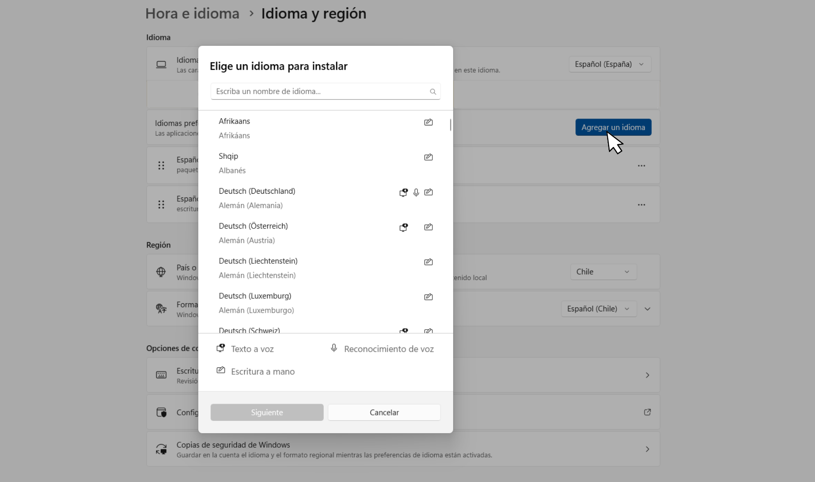815x482 pixels.
Task: Click the handwriting icon for Deutsch (Luxemburg)
Action: pyautogui.click(x=428, y=297)
